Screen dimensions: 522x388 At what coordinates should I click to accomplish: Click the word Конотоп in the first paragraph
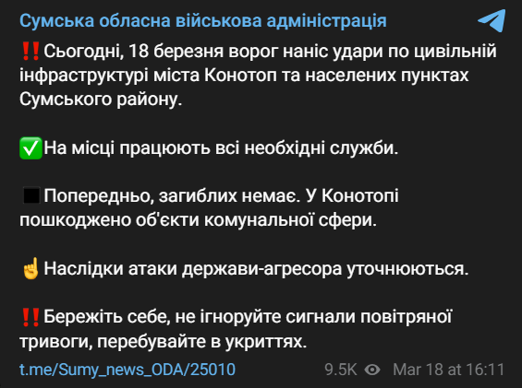pos(240,76)
